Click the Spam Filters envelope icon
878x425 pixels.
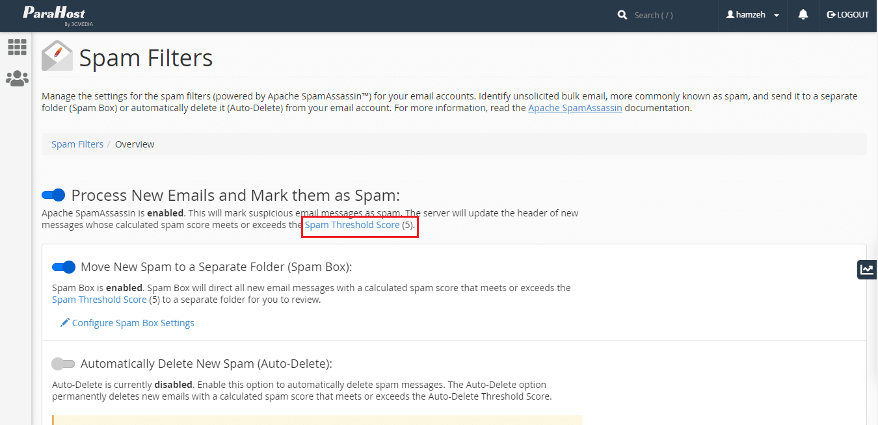tap(57, 57)
